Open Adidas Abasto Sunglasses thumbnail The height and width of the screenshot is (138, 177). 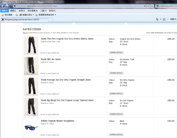[31, 128]
